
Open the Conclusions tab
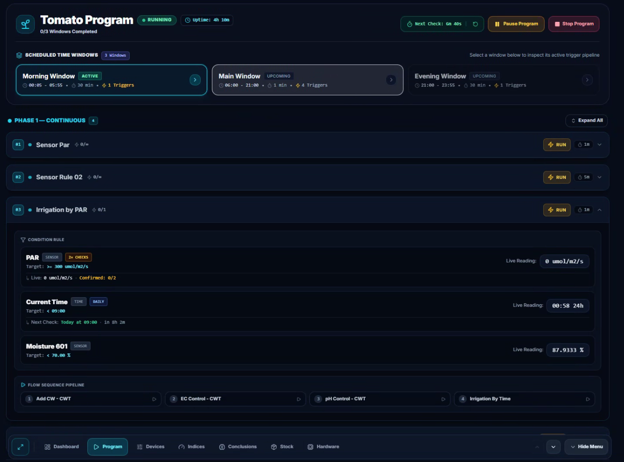coord(237,447)
